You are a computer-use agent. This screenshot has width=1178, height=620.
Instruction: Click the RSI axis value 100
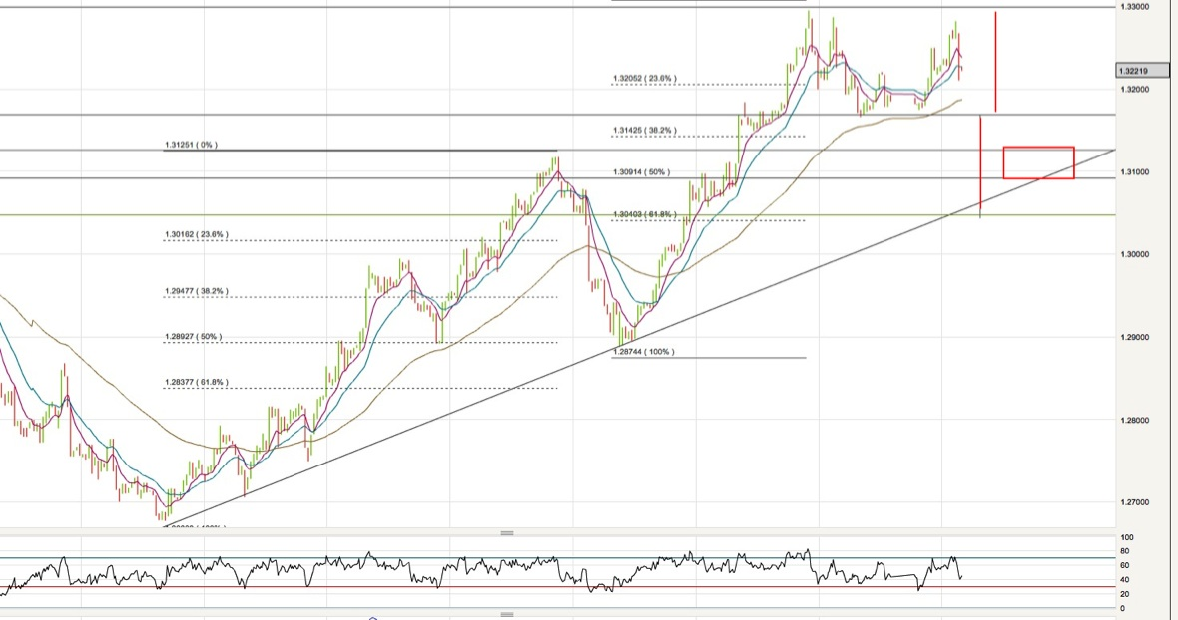[x=1127, y=537]
